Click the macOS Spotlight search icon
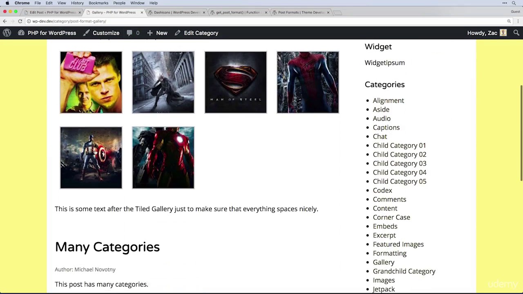This screenshot has height=294, width=523. (514, 3)
